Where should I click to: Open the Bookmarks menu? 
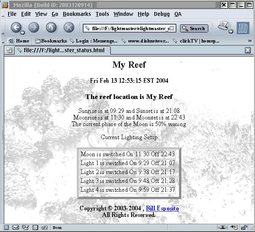click(77, 14)
